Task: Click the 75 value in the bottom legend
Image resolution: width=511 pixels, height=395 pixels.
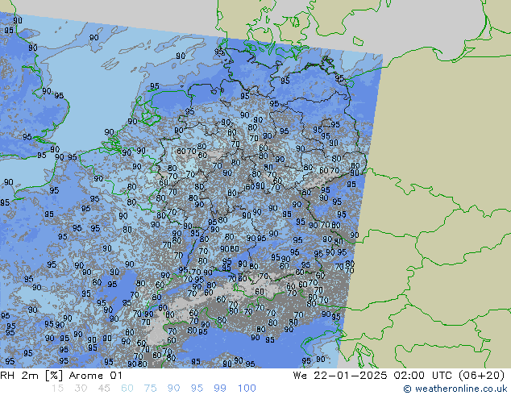Action: [x=150, y=389]
